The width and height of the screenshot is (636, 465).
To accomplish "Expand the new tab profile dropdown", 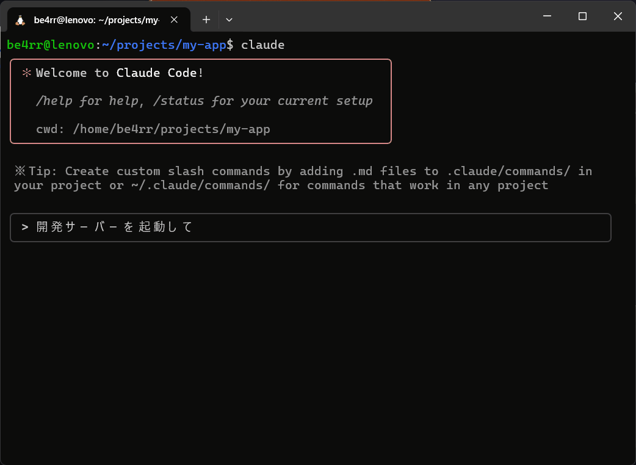I will 229,20.
